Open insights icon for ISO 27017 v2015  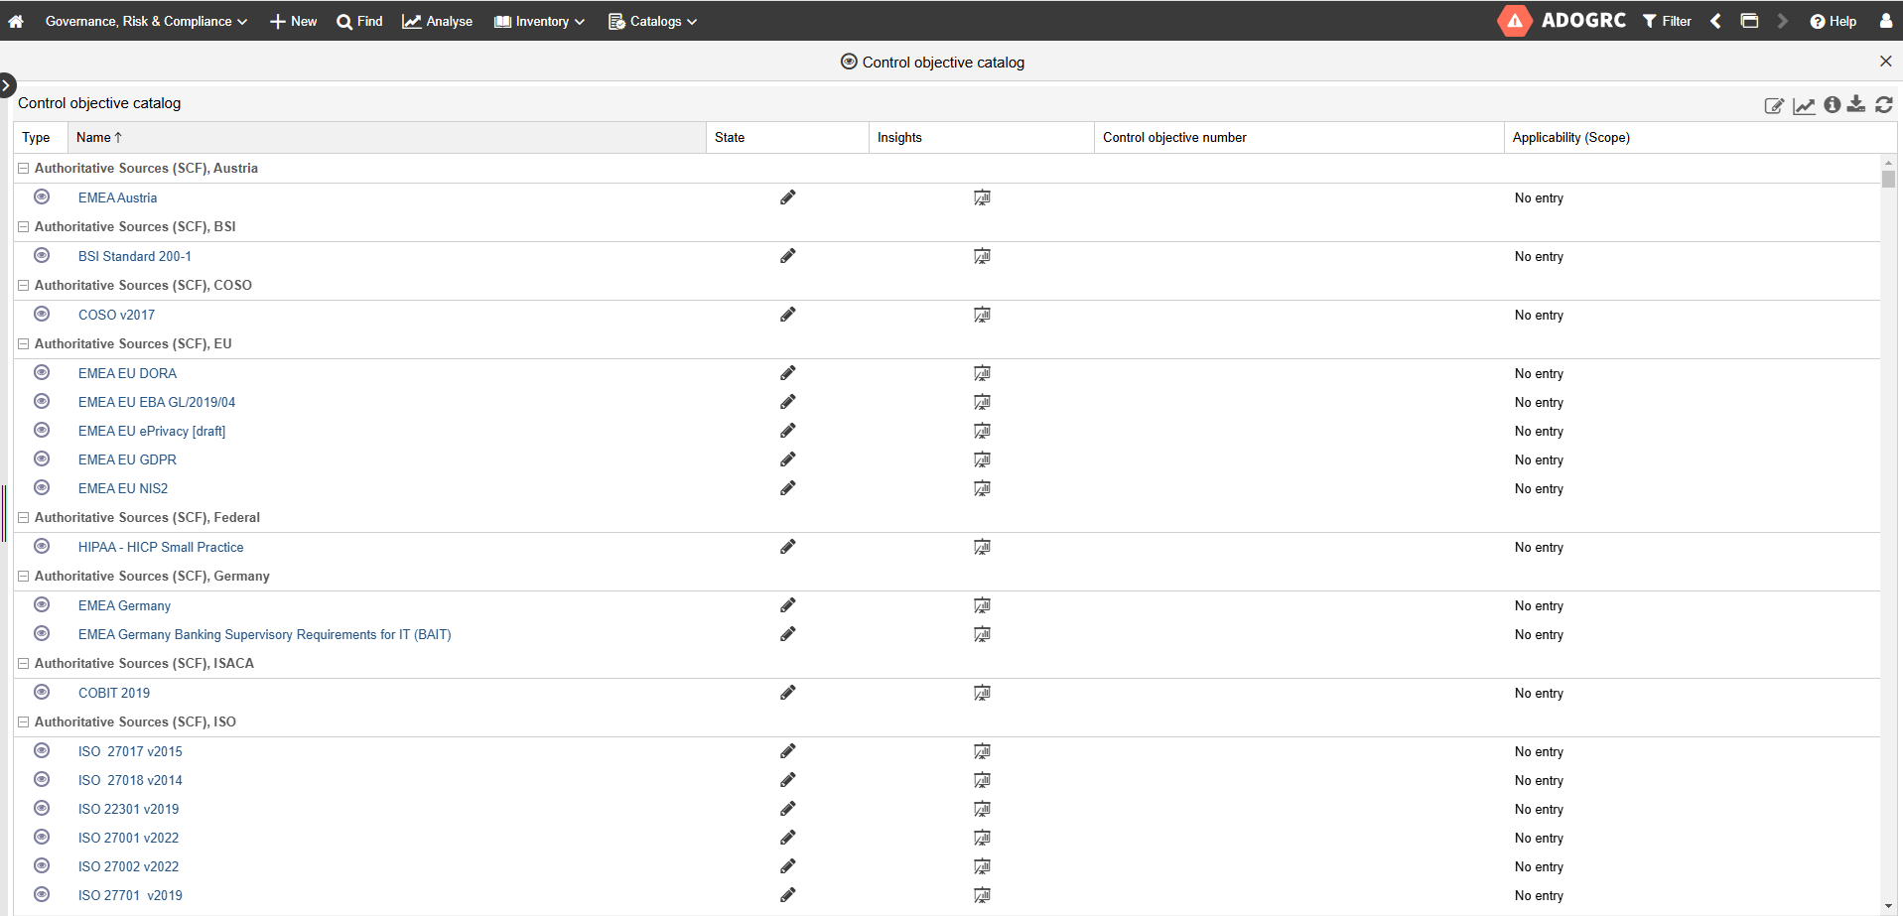[x=982, y=751]
